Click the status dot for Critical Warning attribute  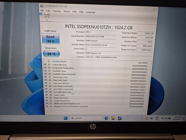point(45,65)
